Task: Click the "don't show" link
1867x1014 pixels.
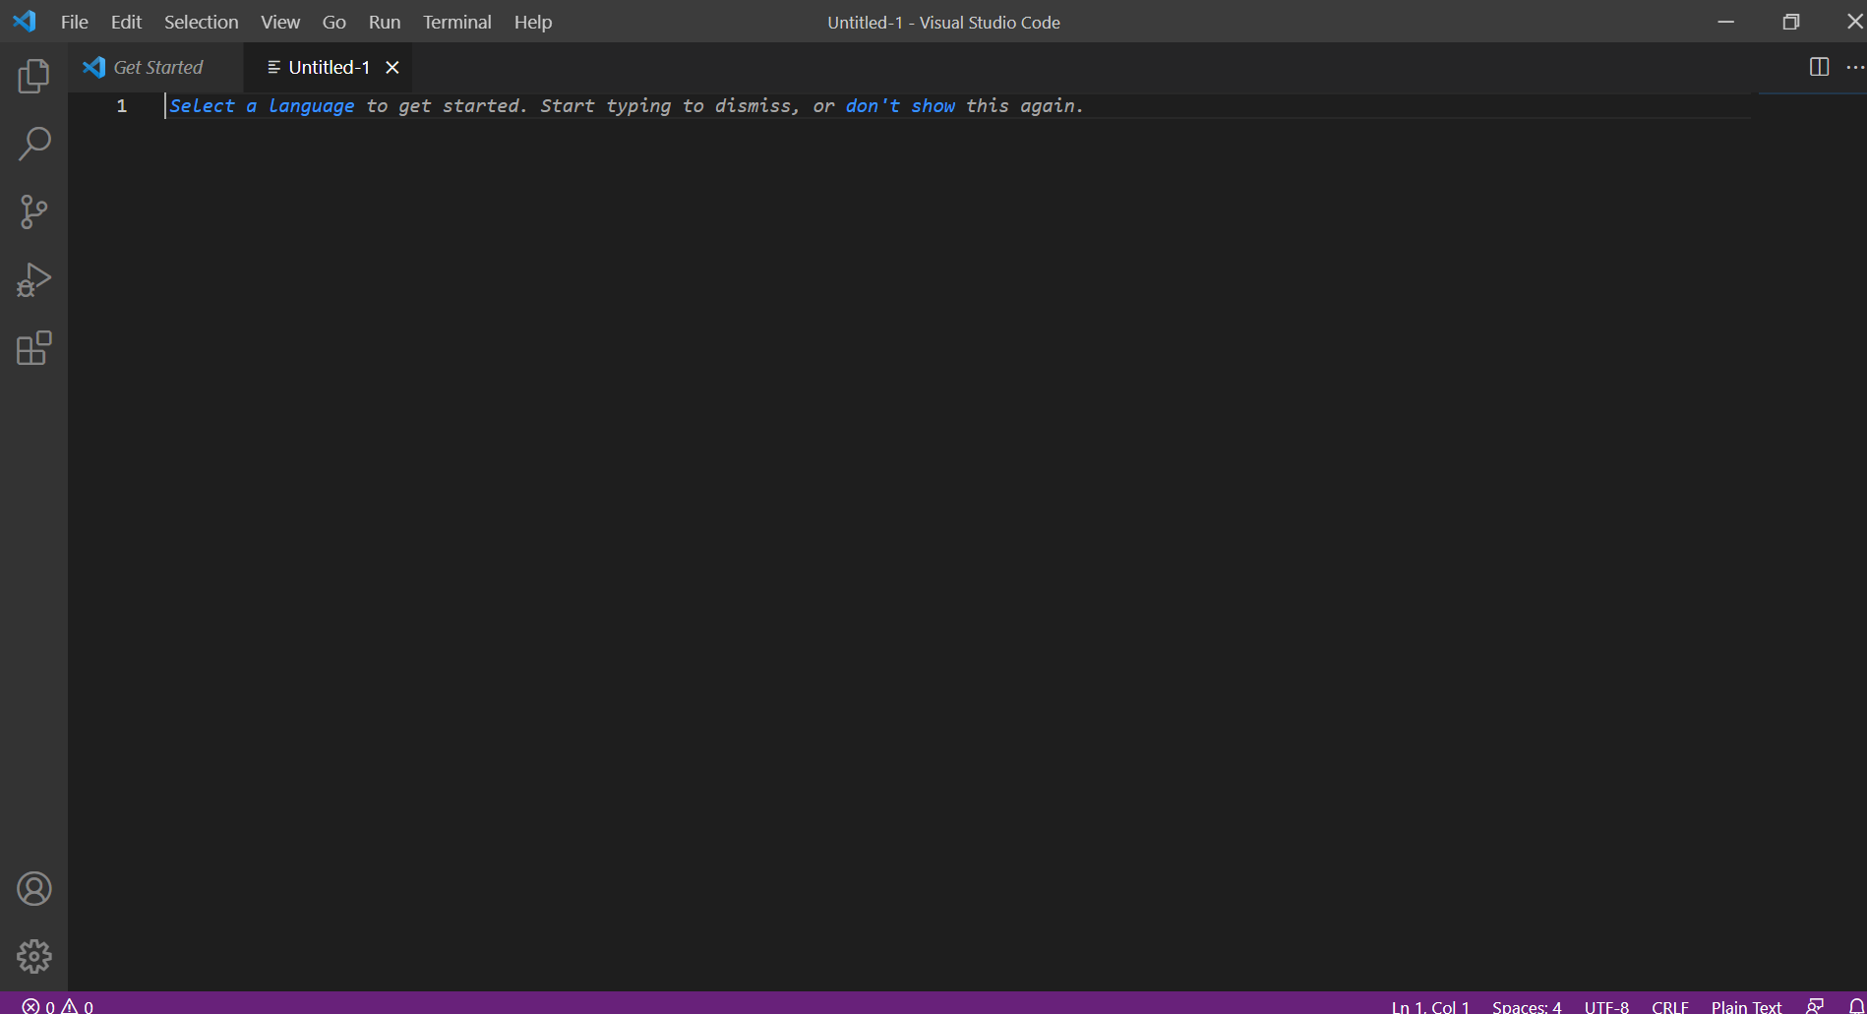Action: (900, 106)
